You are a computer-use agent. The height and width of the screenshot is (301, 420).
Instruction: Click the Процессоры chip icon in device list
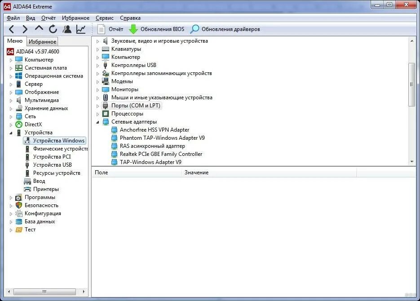(106, 114)
